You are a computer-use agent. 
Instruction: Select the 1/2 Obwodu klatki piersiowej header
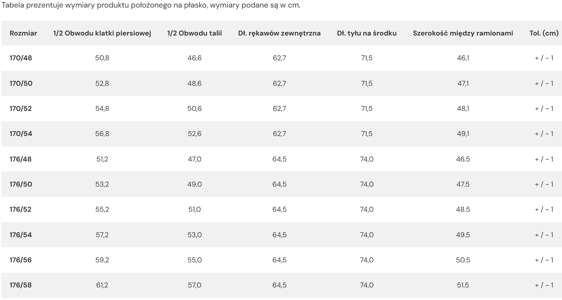click(x=102, y=33)
